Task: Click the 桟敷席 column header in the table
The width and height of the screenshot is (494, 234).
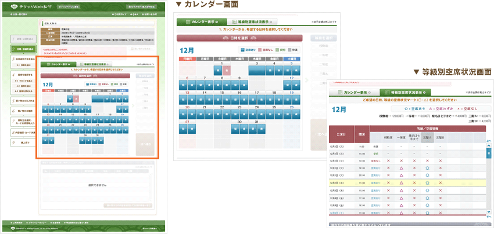Action: pyautogui.click(x=388, y=138)
